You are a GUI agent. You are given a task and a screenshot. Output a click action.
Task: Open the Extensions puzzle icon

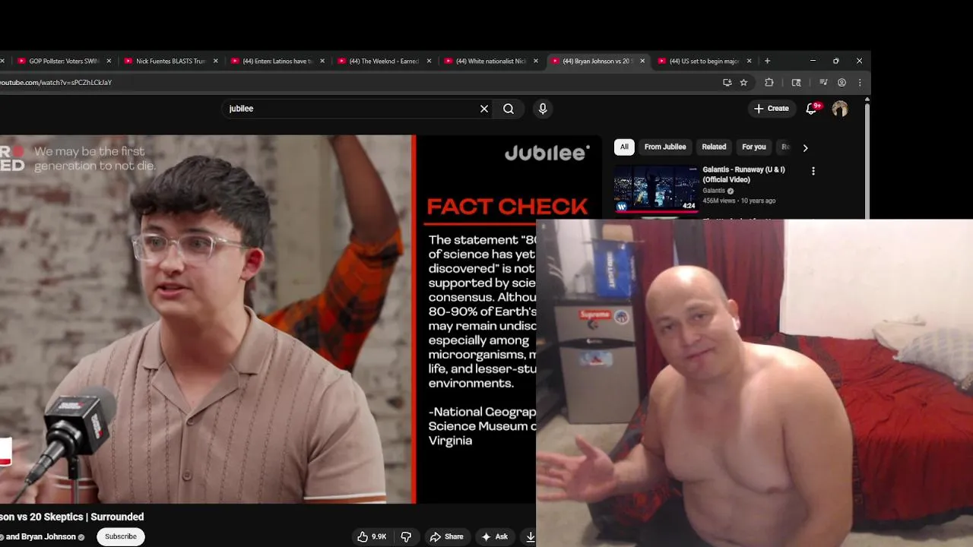(769, 82)
